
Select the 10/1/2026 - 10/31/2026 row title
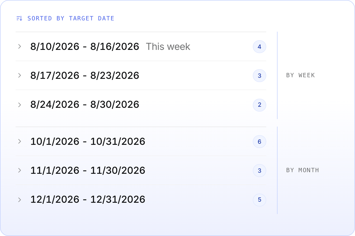coord(88,141)
